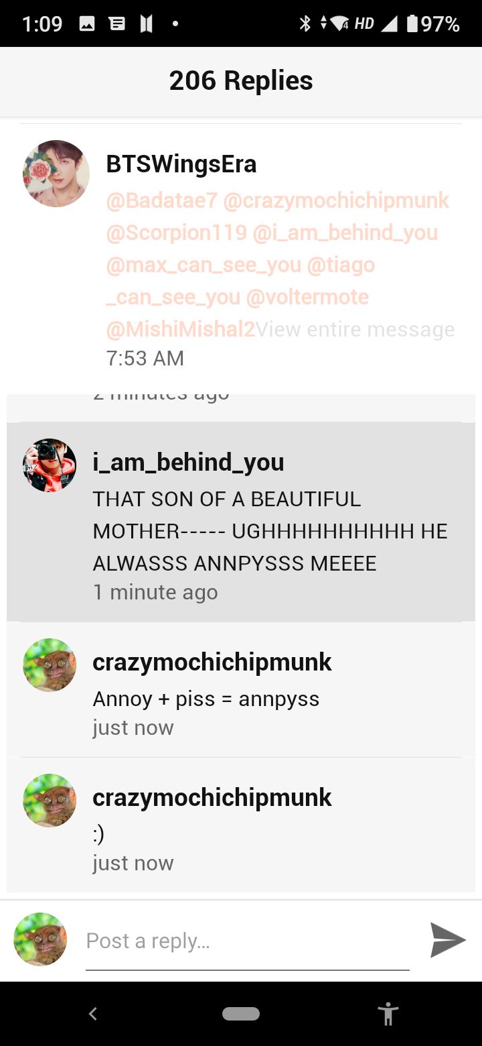Tap the BTSWingsEra username
This screenshot has width=482, height=1046.
coord(181,164)
